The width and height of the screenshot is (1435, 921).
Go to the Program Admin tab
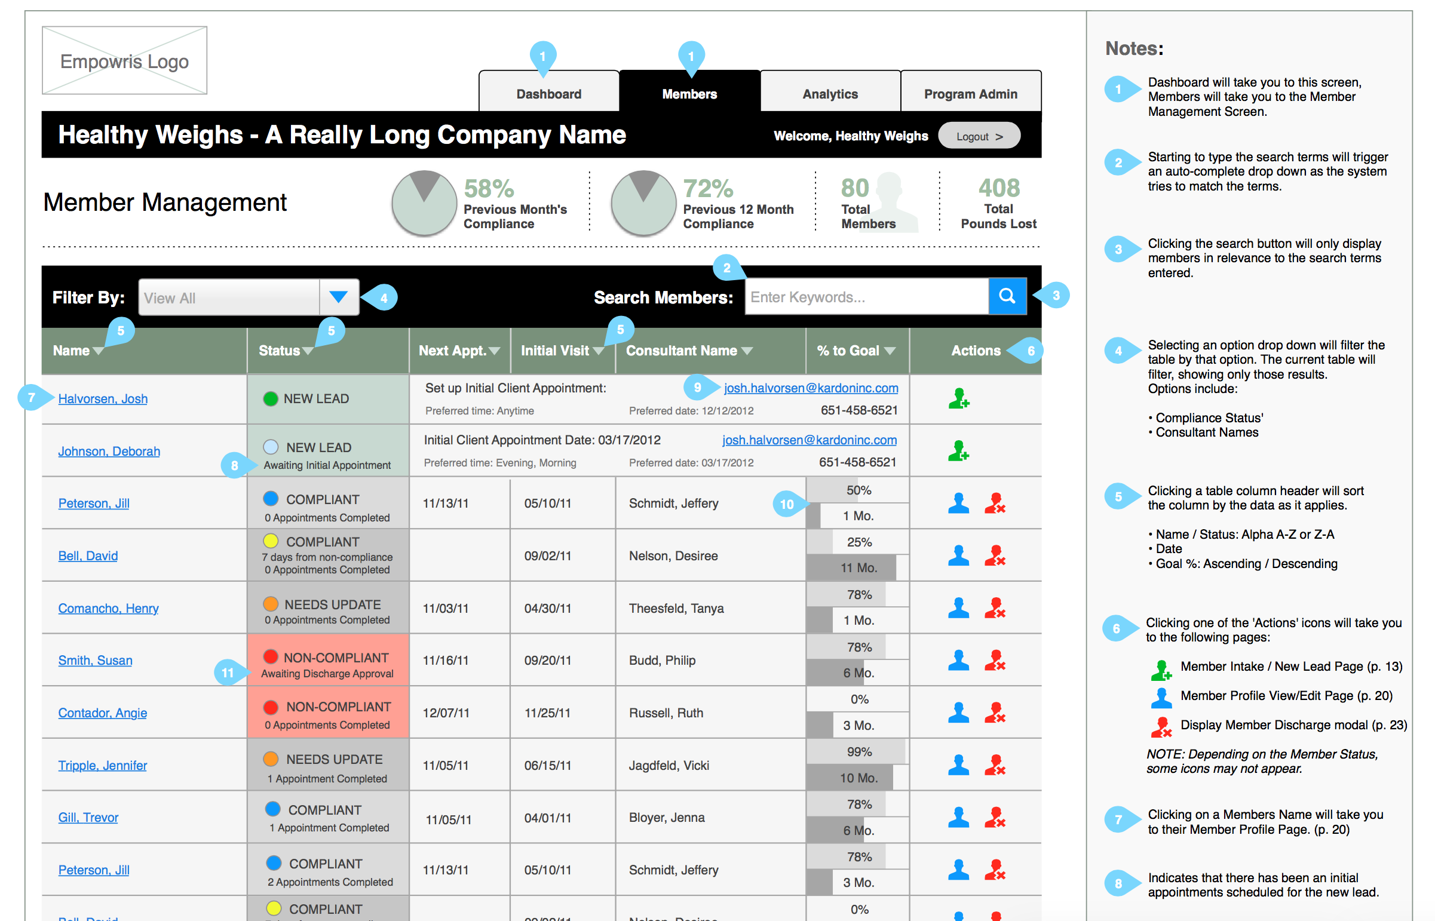(x=970, y=91)
